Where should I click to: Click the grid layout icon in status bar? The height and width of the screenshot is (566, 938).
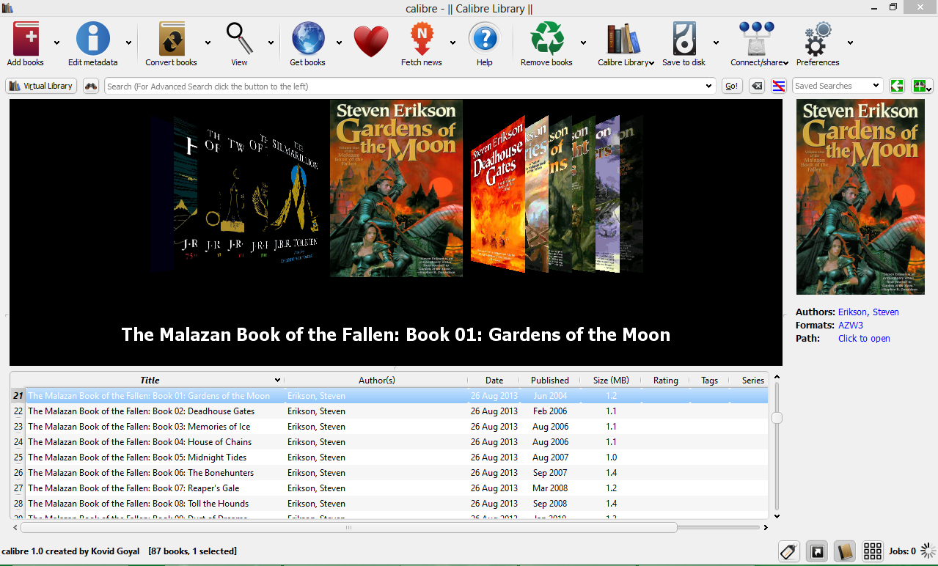click(872, 551)
